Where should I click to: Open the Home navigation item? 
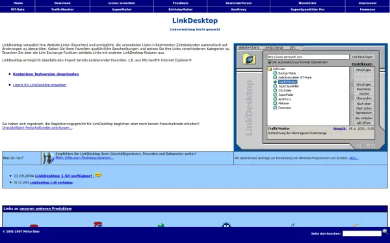click(x=18, y=3)
